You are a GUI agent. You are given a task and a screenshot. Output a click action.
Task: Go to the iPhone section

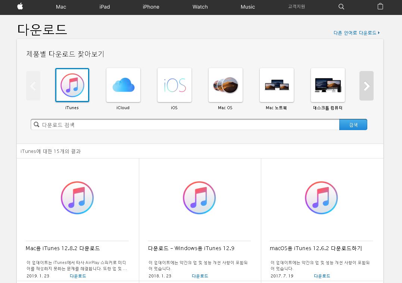click(x=151, y=7)
